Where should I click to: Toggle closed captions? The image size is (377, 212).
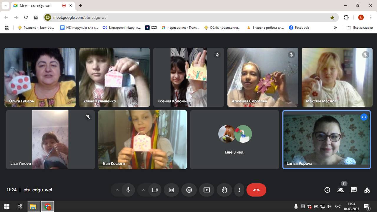[171, 190]
